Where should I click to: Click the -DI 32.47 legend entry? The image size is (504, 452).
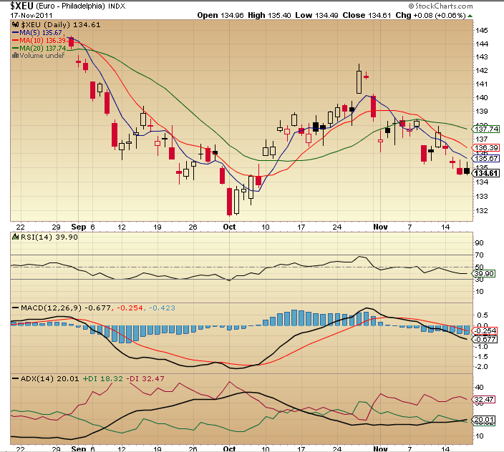[x=145, y=379]
